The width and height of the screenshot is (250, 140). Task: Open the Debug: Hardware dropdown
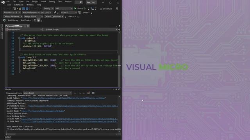[x=12, y=16]
